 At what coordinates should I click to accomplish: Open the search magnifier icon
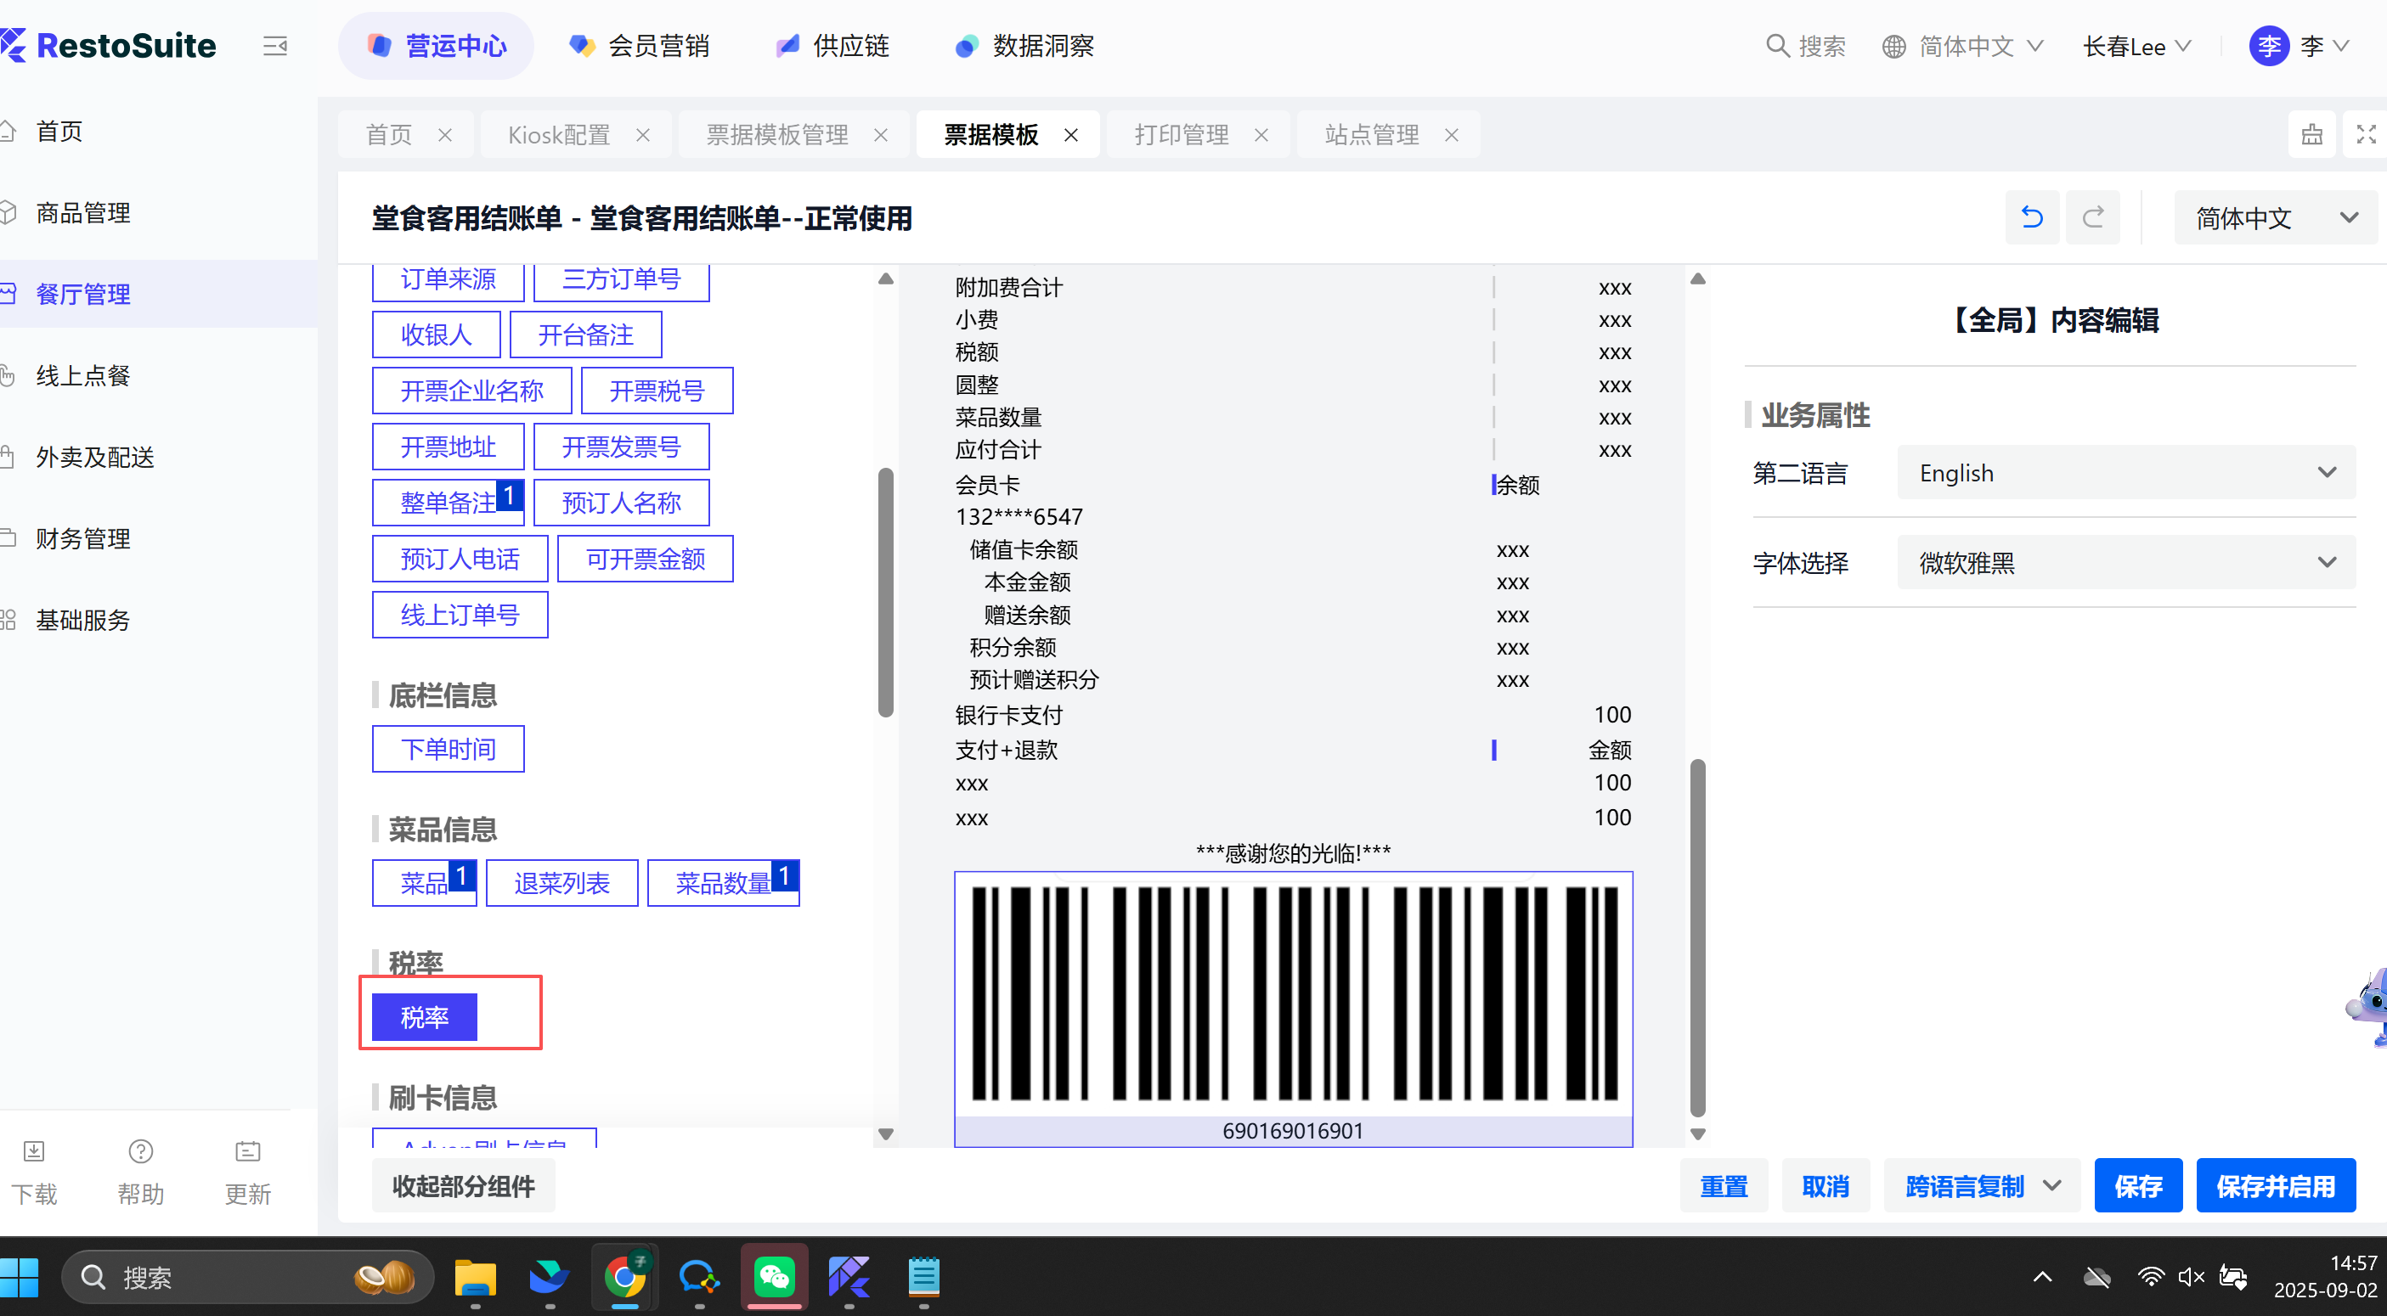pyautogui.click(x=1776, y=45)
